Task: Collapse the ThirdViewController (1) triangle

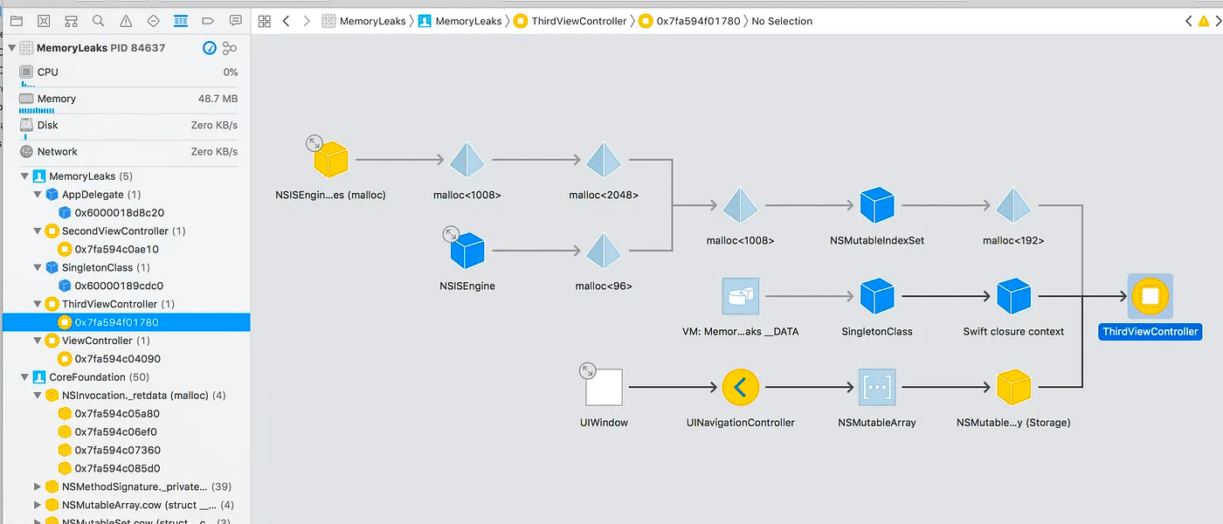Action: click(38, 304)
